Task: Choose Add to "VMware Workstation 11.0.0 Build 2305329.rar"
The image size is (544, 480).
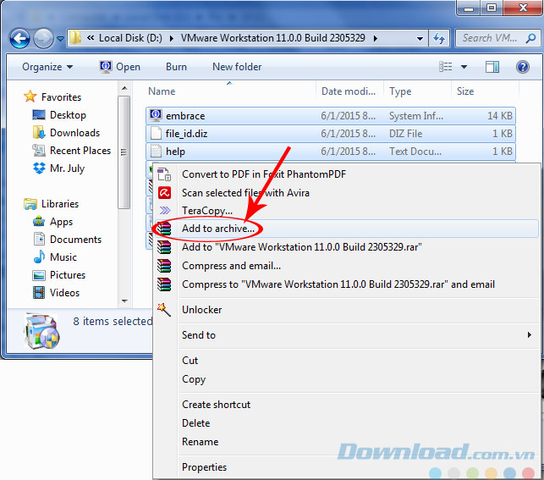Action: (x=345, y=246)
